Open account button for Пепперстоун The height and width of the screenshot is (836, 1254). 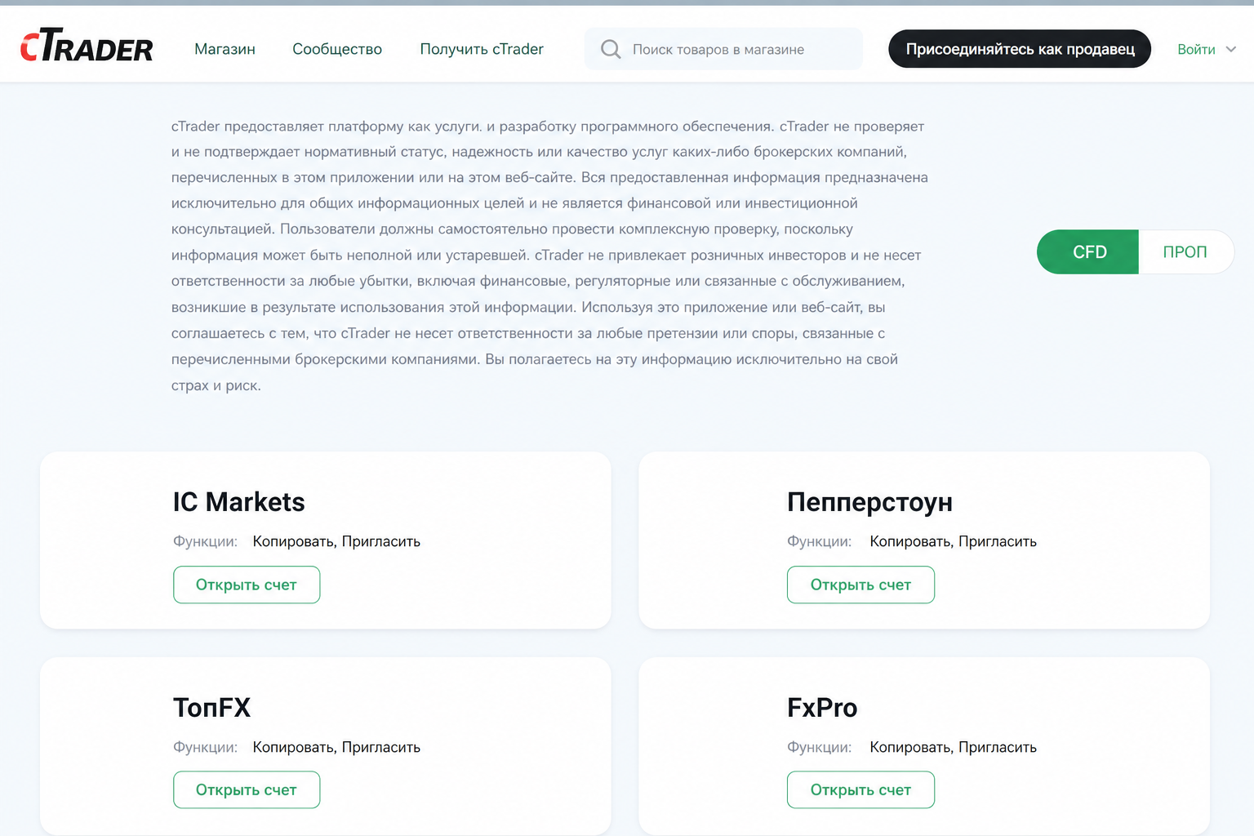click(x=860, y=585)
